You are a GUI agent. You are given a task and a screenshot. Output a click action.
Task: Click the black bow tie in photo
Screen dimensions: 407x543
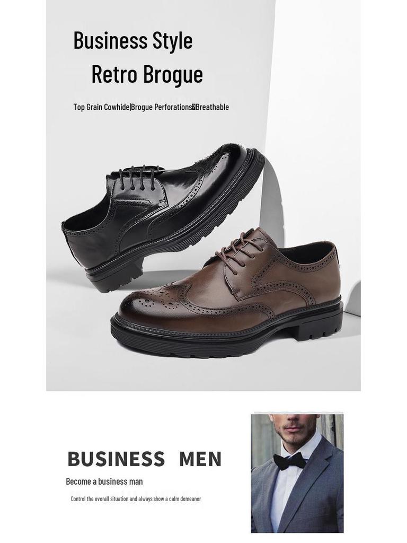(290, 462)
